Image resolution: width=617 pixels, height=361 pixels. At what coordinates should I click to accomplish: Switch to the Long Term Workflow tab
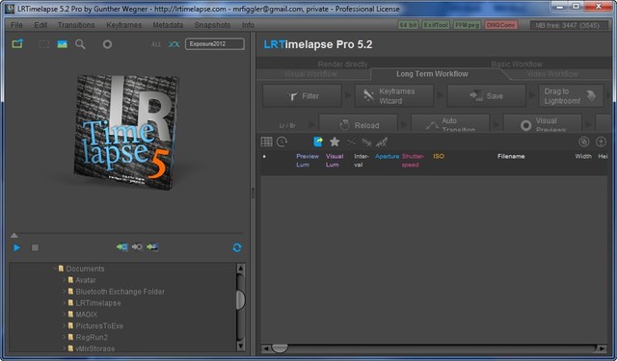coord(432,74)
